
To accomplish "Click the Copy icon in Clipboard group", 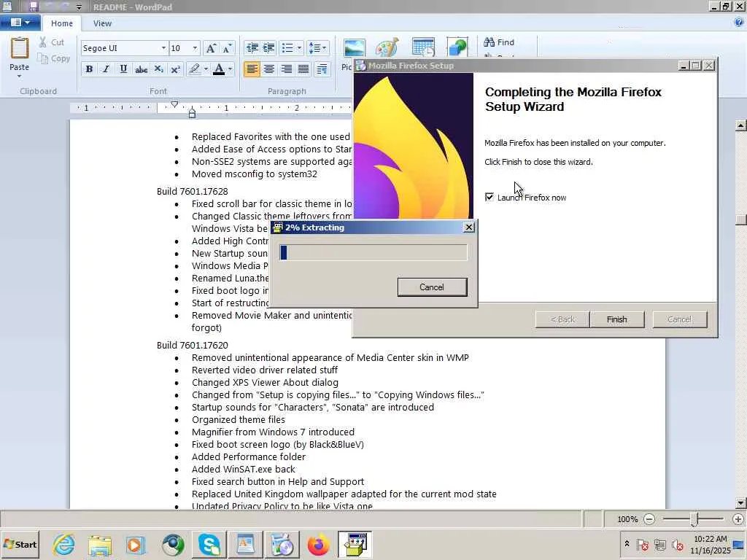I will coord(43,58).
